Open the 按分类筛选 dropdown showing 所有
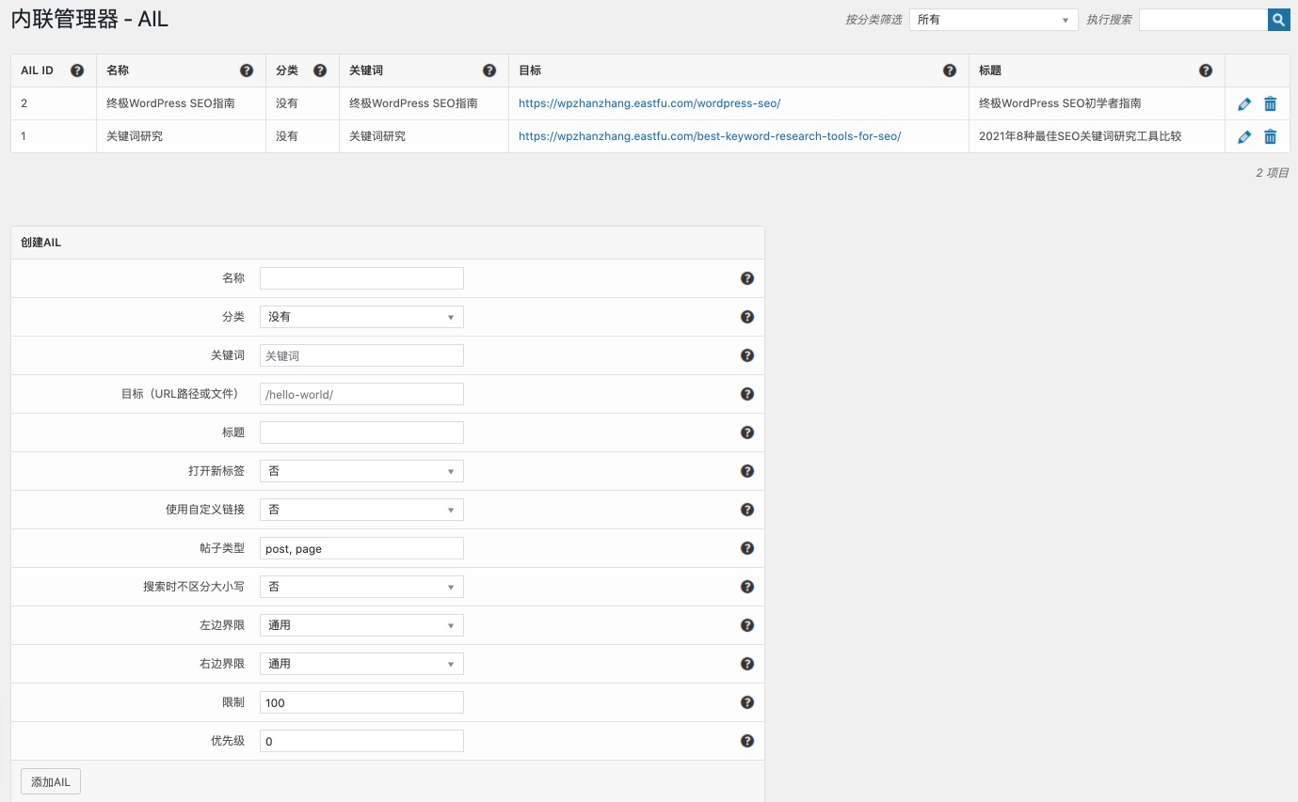This screenshot has height=802, width=1298. [993, 20]
